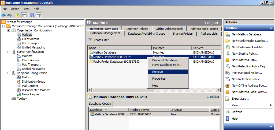Select the Database Copies tab
The height and width of the screenshot is (130, 275).
point(100,104)
